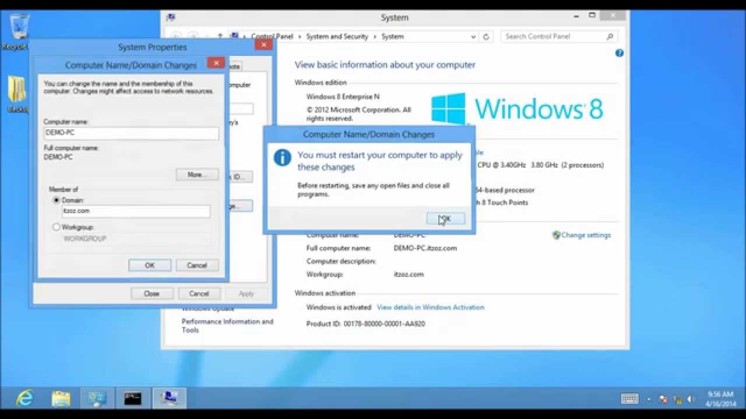Open View details in Windows Activation link
Image resolution: width=746 pixels, height=419 pixels.
[431, 307]
